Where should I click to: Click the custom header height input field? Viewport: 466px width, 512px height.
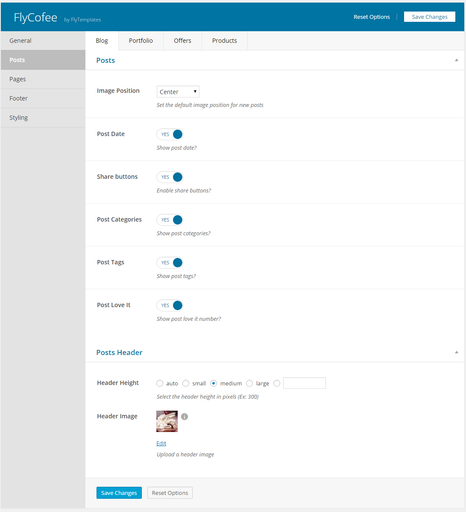click(x=304, y=383)
